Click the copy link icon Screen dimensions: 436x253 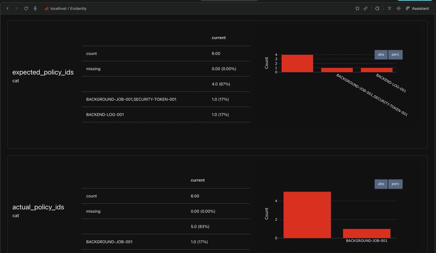[x=366, y=8]
